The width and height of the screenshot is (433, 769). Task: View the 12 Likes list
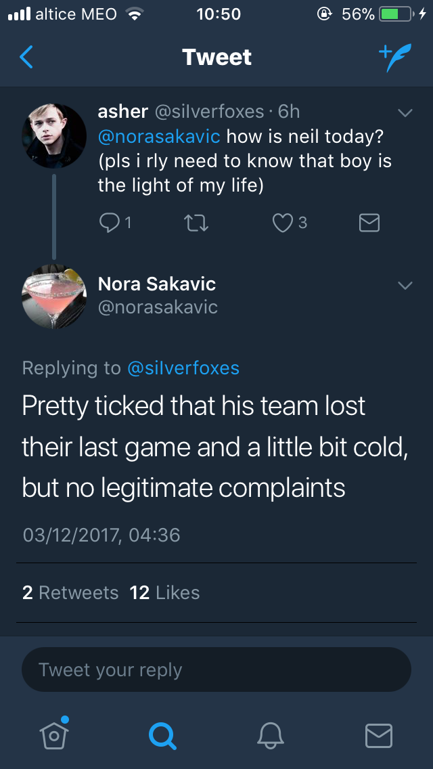[x=164, y=592]
